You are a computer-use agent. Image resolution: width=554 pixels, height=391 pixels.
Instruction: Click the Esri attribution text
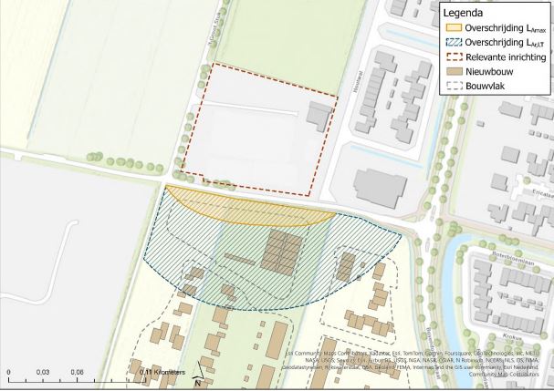coord(411,364)
